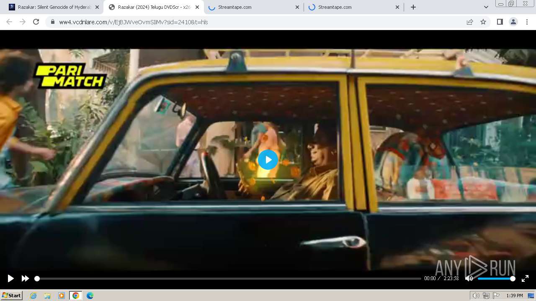The height and width of the screenshot is (301, 536).
Task: Open File Explorer from the taskbar
Action: click(x=47, y=296)
